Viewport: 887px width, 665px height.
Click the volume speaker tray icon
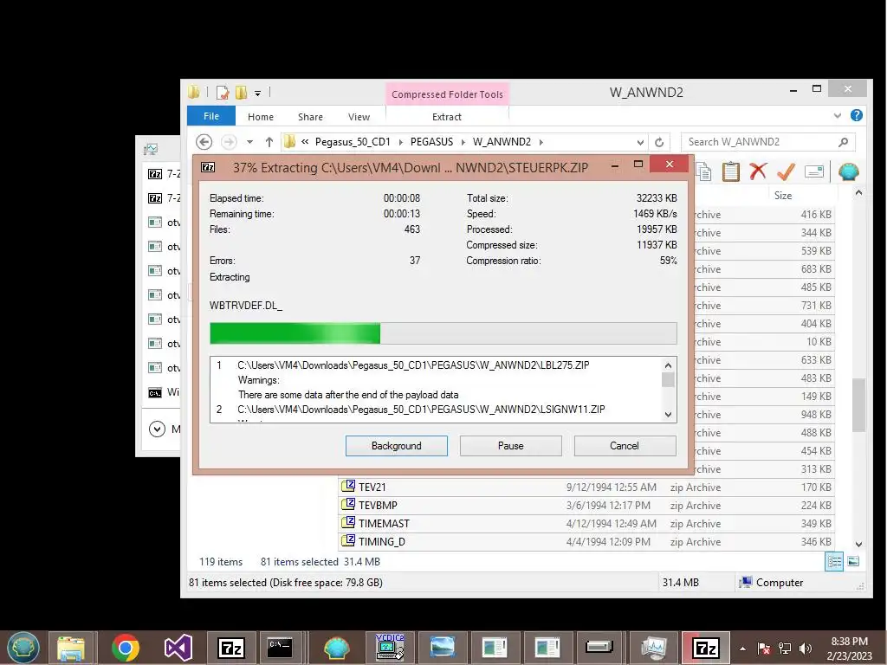(x=805, y=648)
